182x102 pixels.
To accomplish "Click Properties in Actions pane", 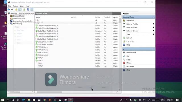I will pos(130,66).
